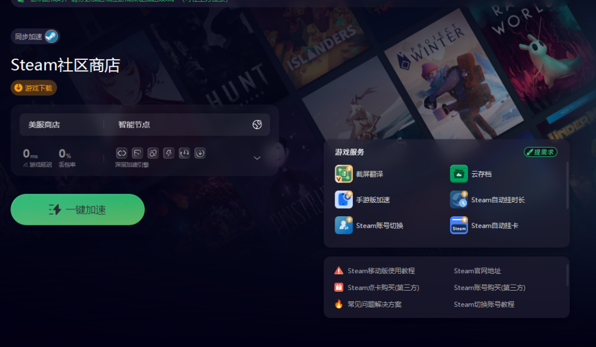Click the lightning bolt engine icon
596x347 pixels.
[168, 153]
